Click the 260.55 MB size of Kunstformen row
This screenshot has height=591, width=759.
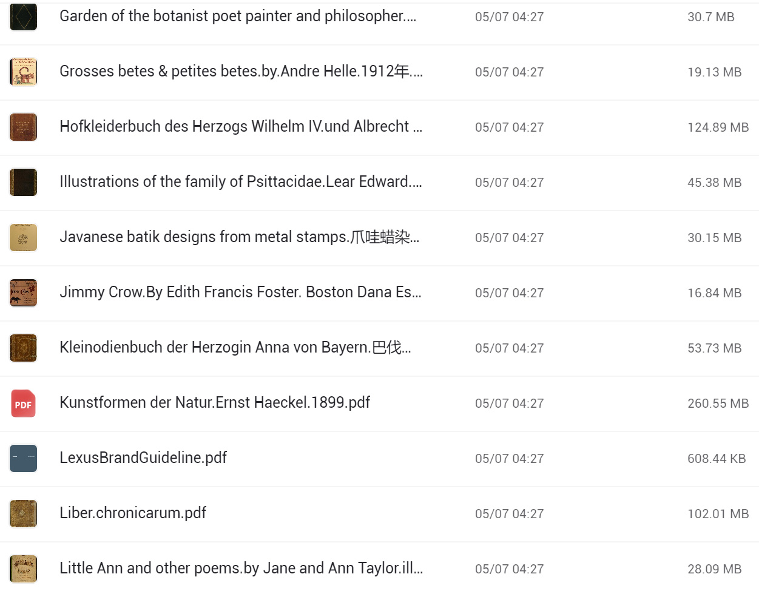click(x=718, y=404)
